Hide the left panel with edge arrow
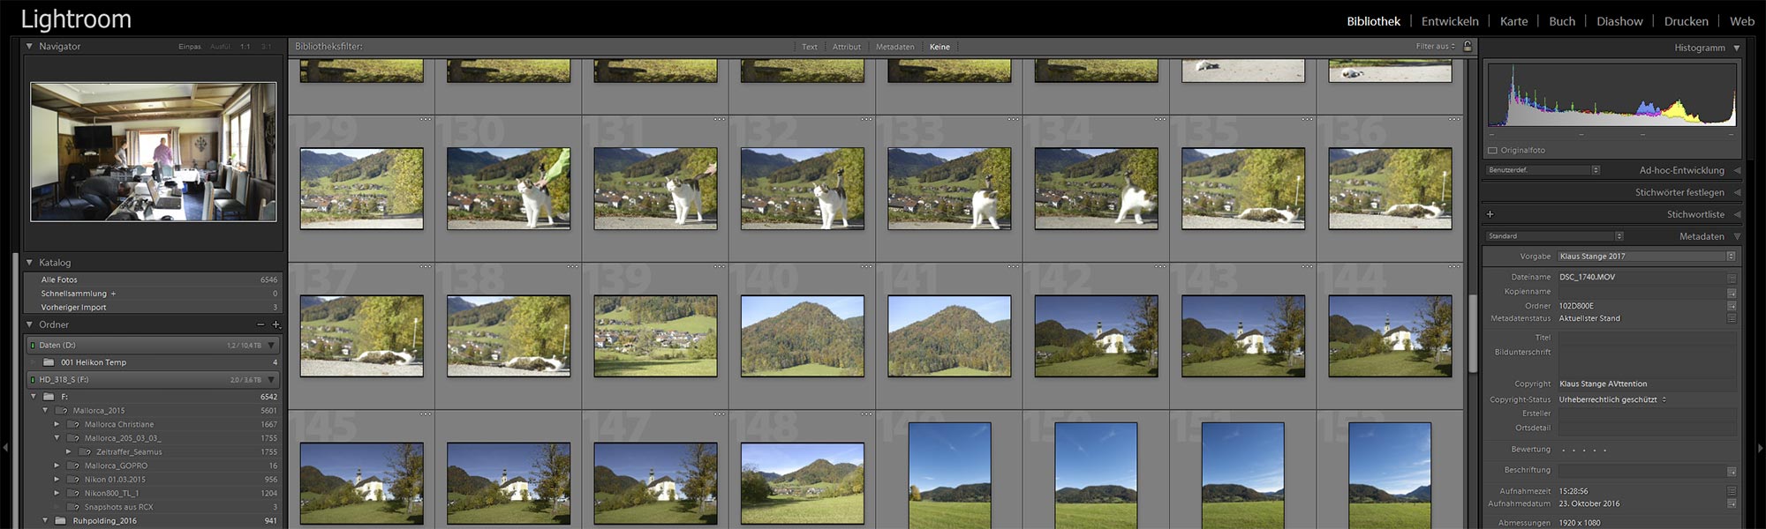Screen dimensions: 1766x529 pos(5,448)
